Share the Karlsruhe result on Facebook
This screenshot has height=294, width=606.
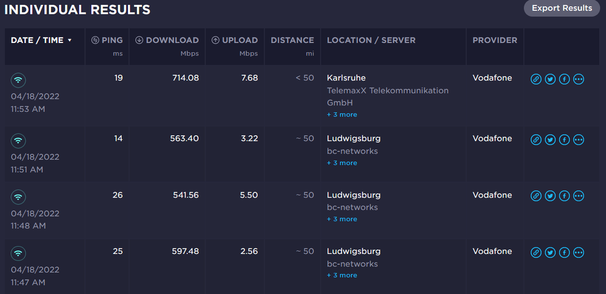564,79
